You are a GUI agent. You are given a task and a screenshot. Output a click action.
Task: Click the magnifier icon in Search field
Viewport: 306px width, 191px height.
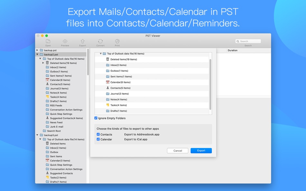pyautogui.click(x=238, y=41)
